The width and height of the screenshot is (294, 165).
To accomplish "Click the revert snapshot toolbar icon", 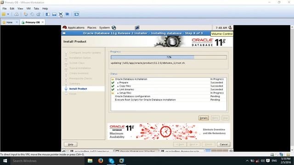I will click(32, 14).
